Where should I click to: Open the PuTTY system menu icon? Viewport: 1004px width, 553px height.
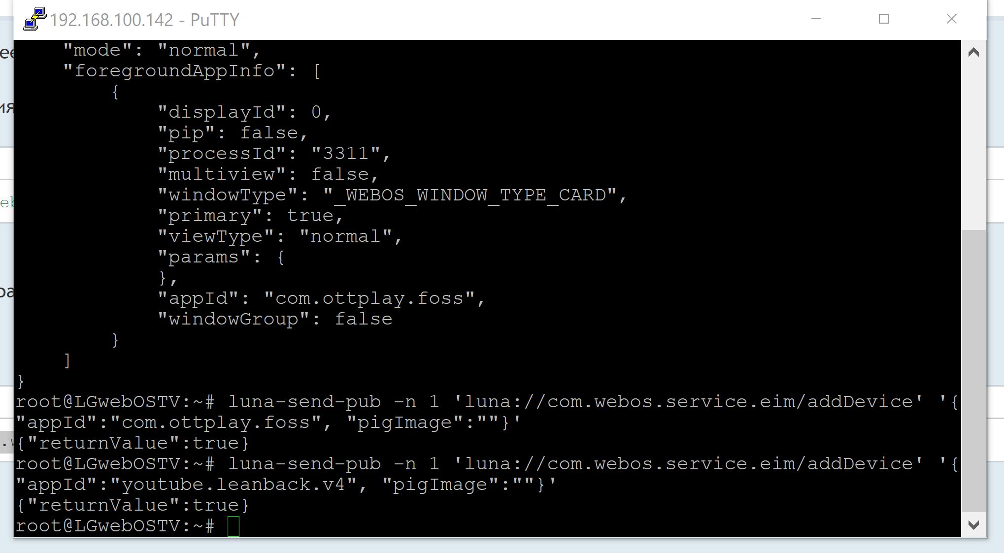coord(34,19)
